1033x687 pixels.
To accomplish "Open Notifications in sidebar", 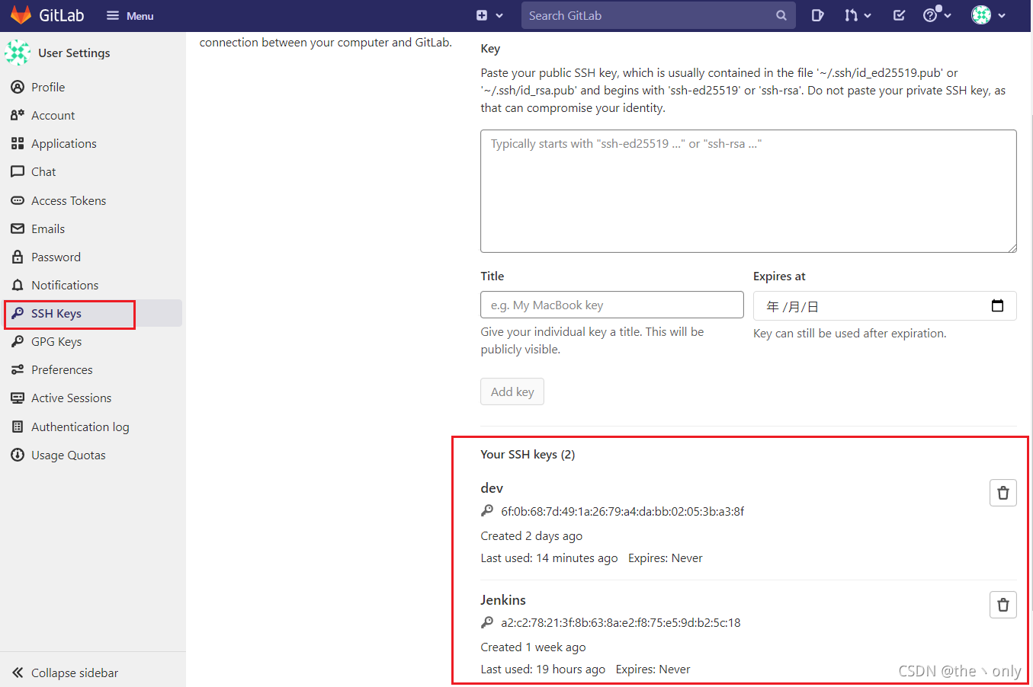I will coord(92,285).
